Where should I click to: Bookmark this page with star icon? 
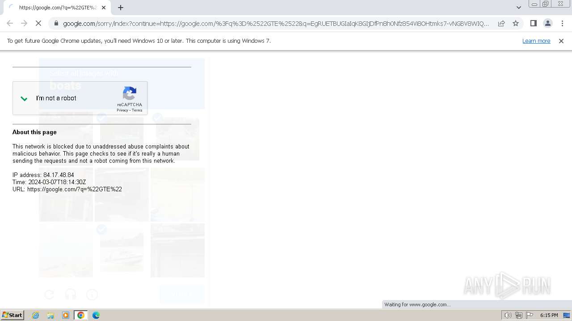click(516, 23)
